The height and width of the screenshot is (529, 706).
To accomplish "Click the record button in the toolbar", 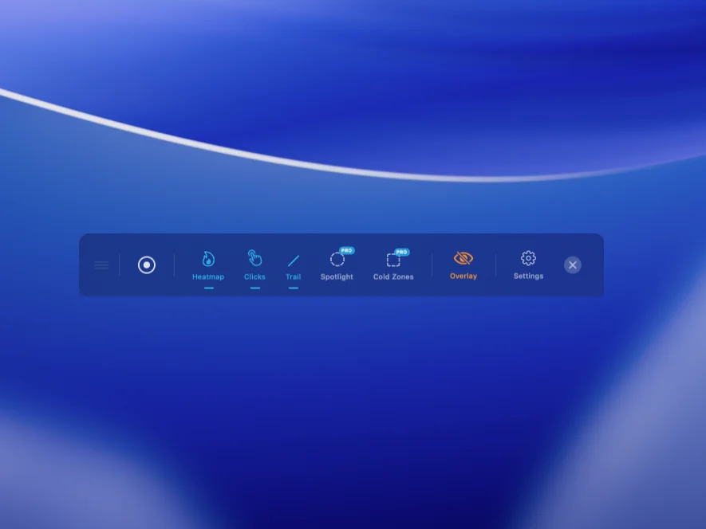I will tap(146, 265).
